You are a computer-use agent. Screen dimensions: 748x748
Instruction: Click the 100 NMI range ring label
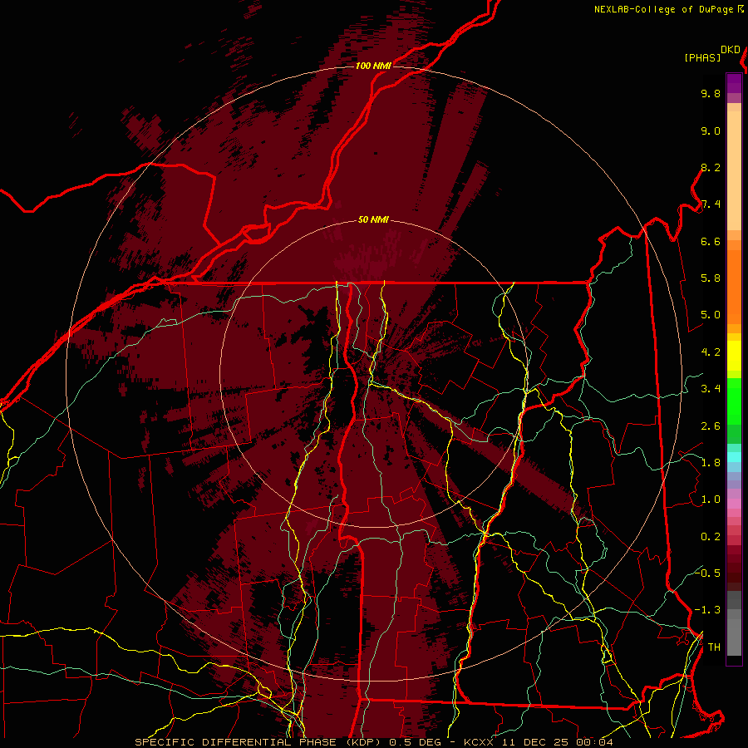pyautogui.click(x=373, y=66)
